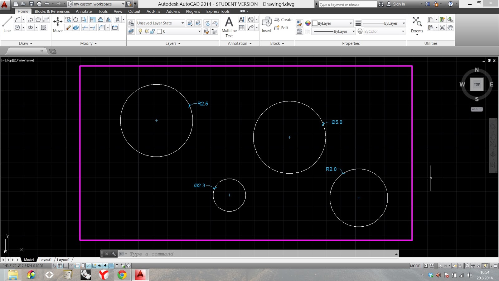The width and height of the screenshot is (499, 281).
Task: Open the ByLayer object color dropdown
Action: pyautogui.click(x=332, y=23)
